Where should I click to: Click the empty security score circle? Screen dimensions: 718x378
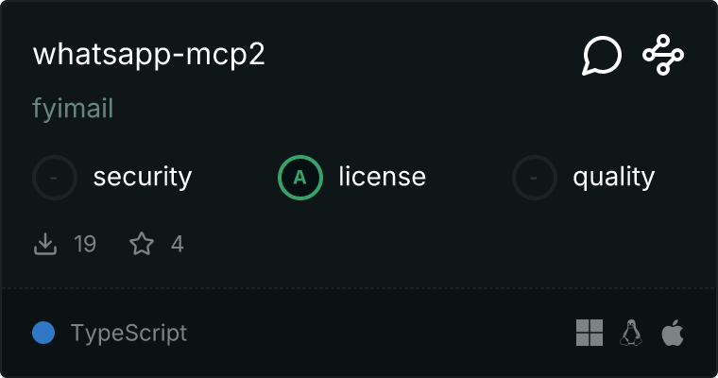55,178
